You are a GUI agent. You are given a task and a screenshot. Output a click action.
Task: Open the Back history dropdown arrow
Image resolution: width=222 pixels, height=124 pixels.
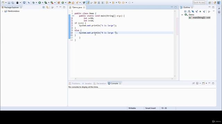(x=126, y=2)
